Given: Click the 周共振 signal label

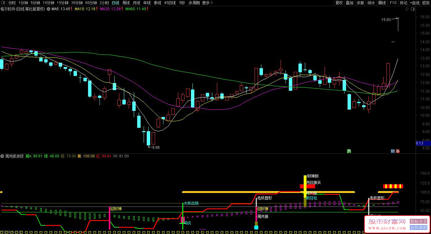Looking at the screenshot, I should [263, 216].
